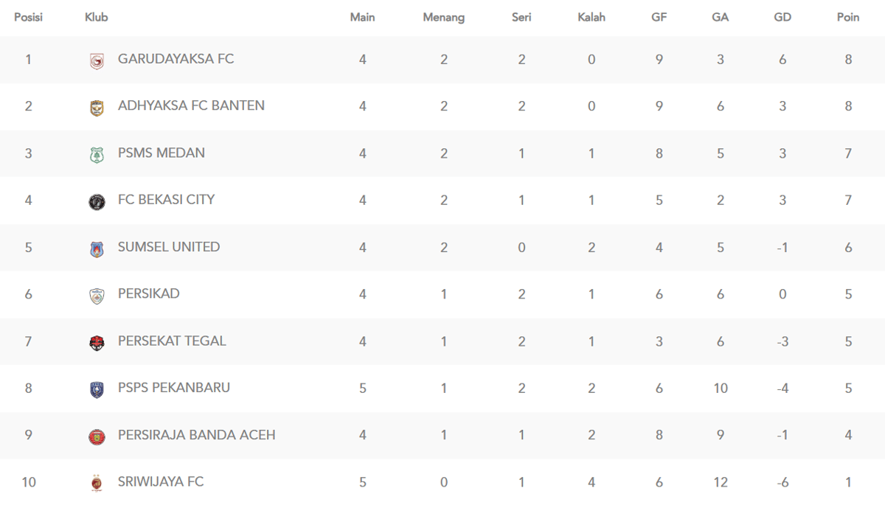Select the PSMS Medan green logo
The height and width of the screenshot is (505, 885).
tap(97, 155)
